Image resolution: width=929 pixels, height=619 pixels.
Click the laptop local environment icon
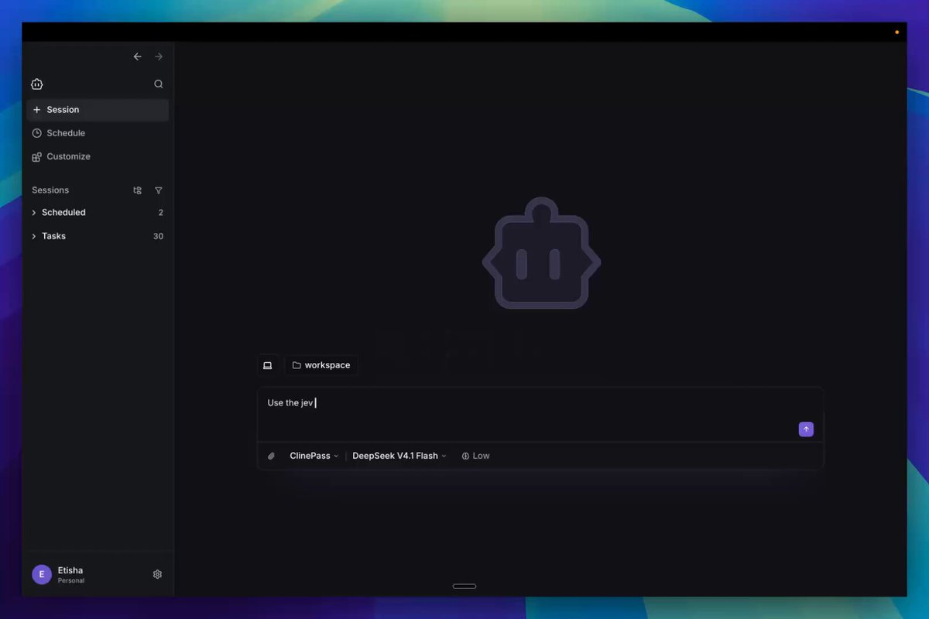268,365
